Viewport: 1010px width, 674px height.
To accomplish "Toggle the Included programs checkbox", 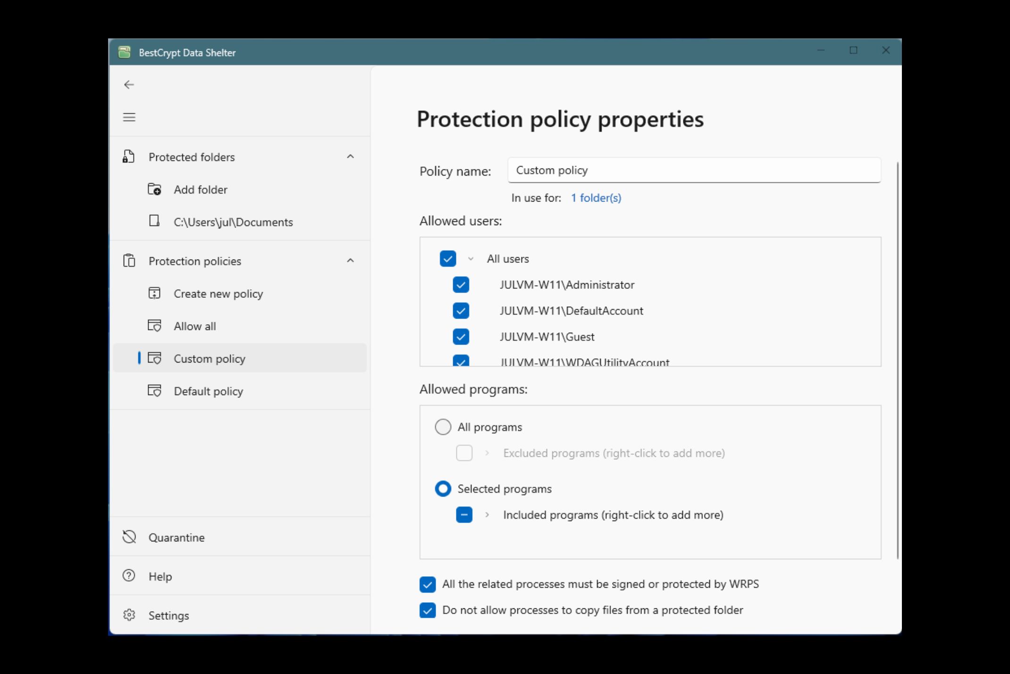I will pyautogui.click(x=464, y=515).
